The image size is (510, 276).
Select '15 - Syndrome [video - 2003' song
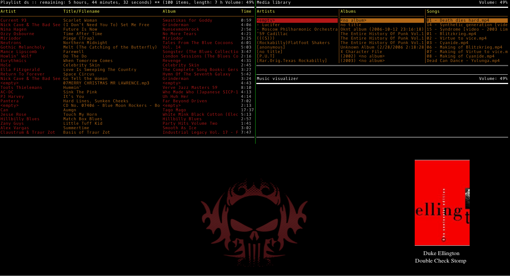point(467,30)
